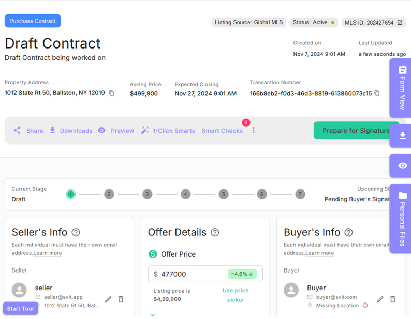
Task: Click the Offer Price input field 477000
Action: 205,274
